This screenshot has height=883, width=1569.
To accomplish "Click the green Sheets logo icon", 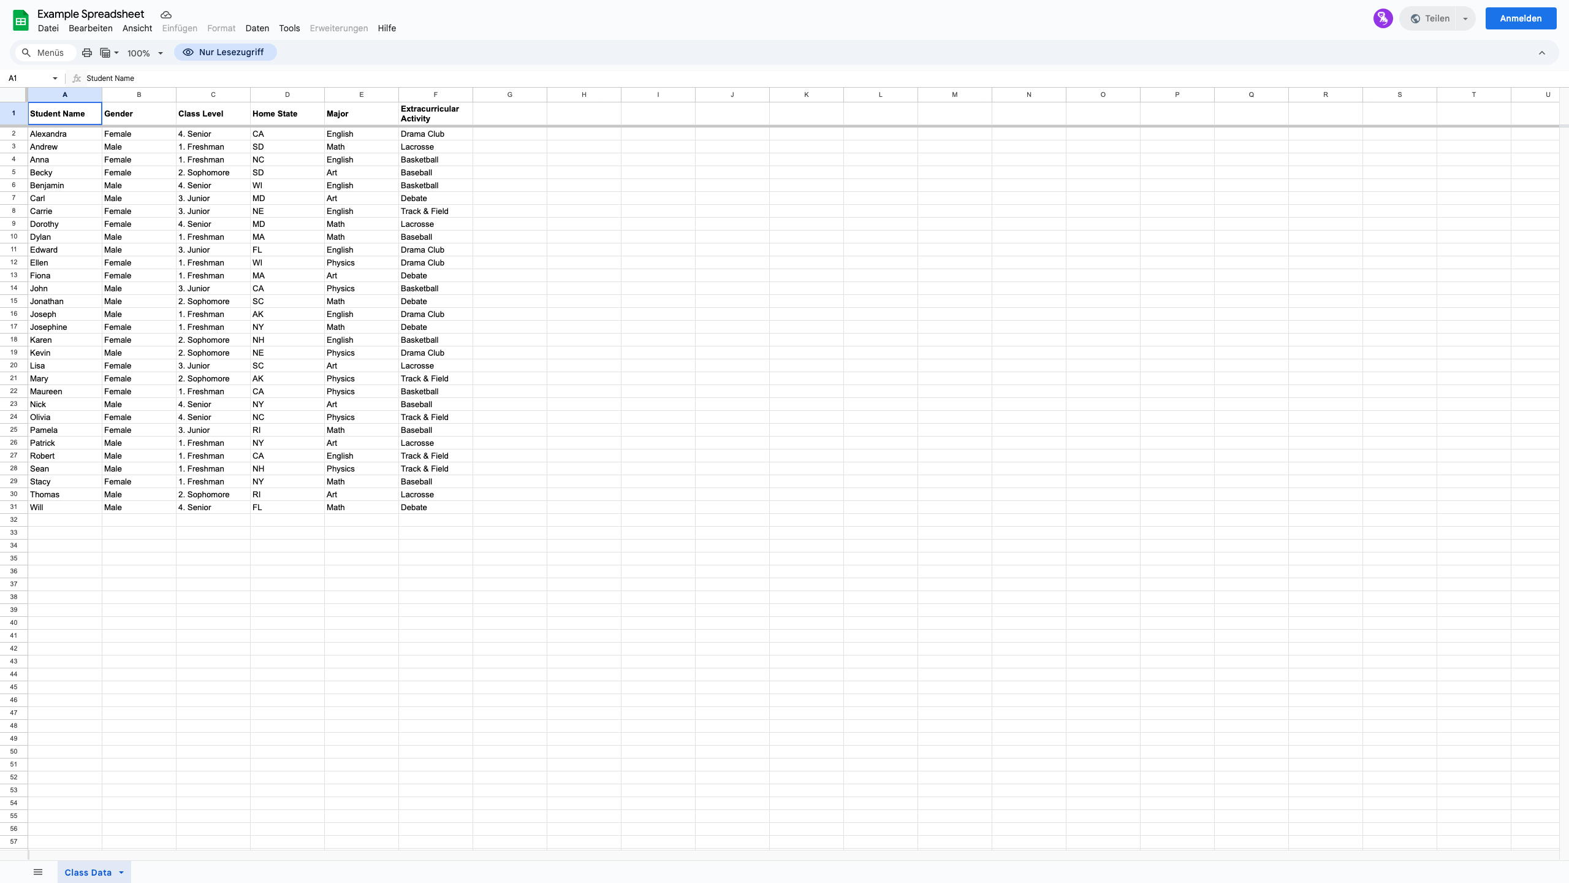I will click(20, 20).
